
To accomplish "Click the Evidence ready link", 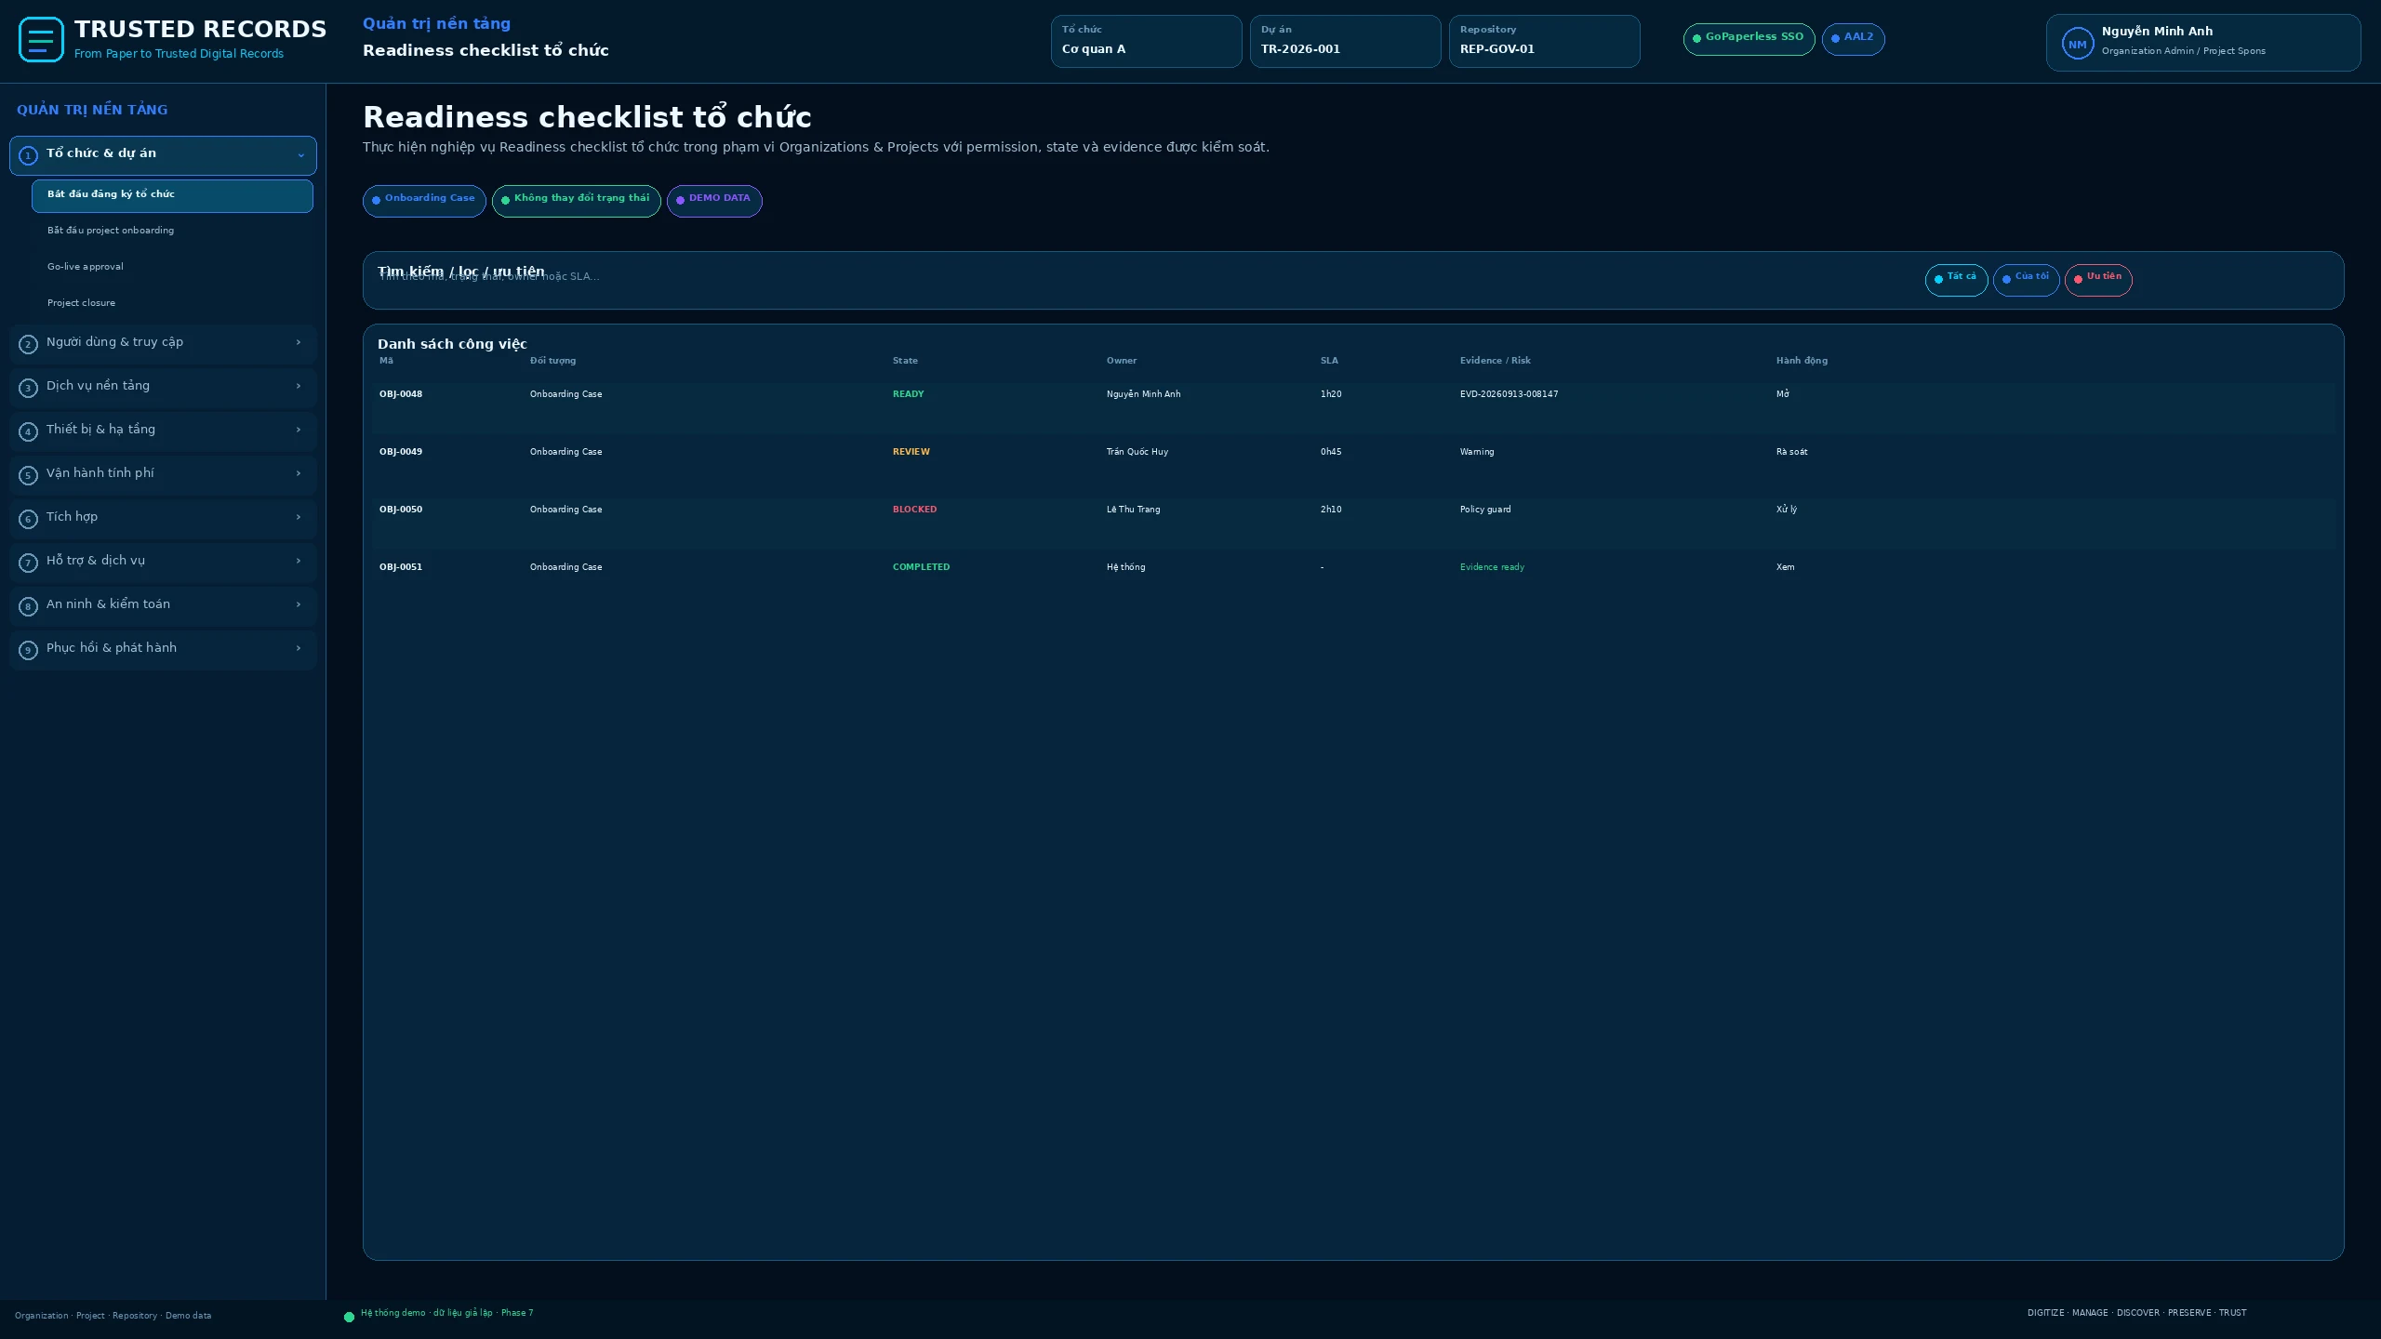I will (1492, 567).
